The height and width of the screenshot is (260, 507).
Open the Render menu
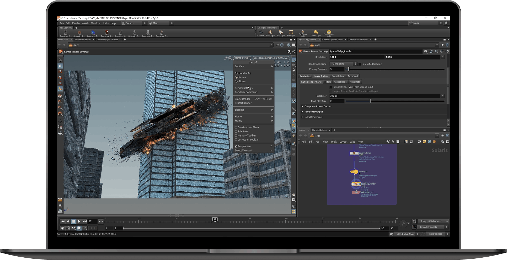(x=76, y=23)
